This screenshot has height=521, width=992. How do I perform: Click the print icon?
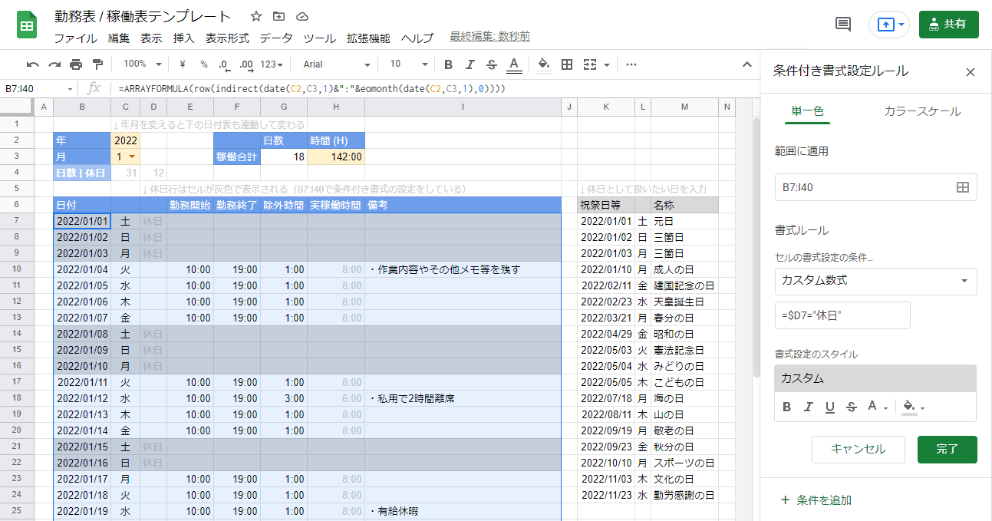click(76, 64)
